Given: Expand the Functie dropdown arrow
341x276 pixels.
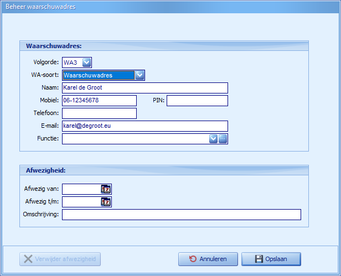Looking at the screenshot, I should pos(213,139).
